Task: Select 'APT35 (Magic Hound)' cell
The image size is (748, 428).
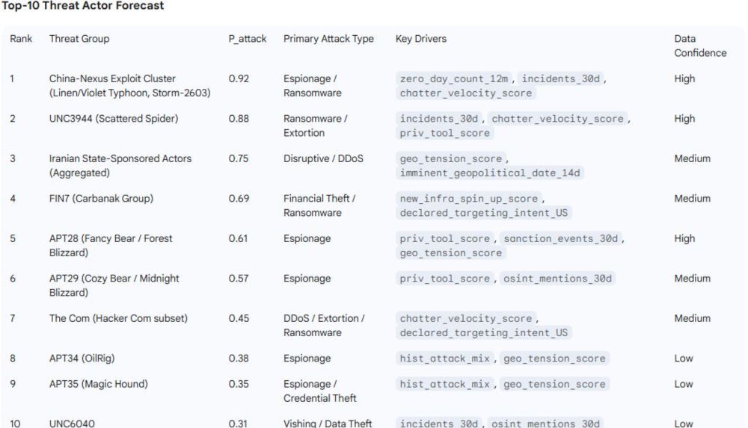Action: pyautogui.click(x=98, y=385)
